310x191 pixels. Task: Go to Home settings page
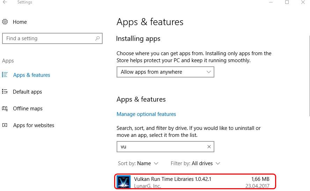click(20, 22)
